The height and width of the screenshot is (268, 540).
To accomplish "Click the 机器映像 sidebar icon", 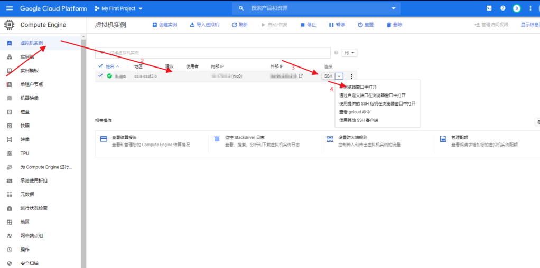I will pyautogui.click(x=10, y=98).
